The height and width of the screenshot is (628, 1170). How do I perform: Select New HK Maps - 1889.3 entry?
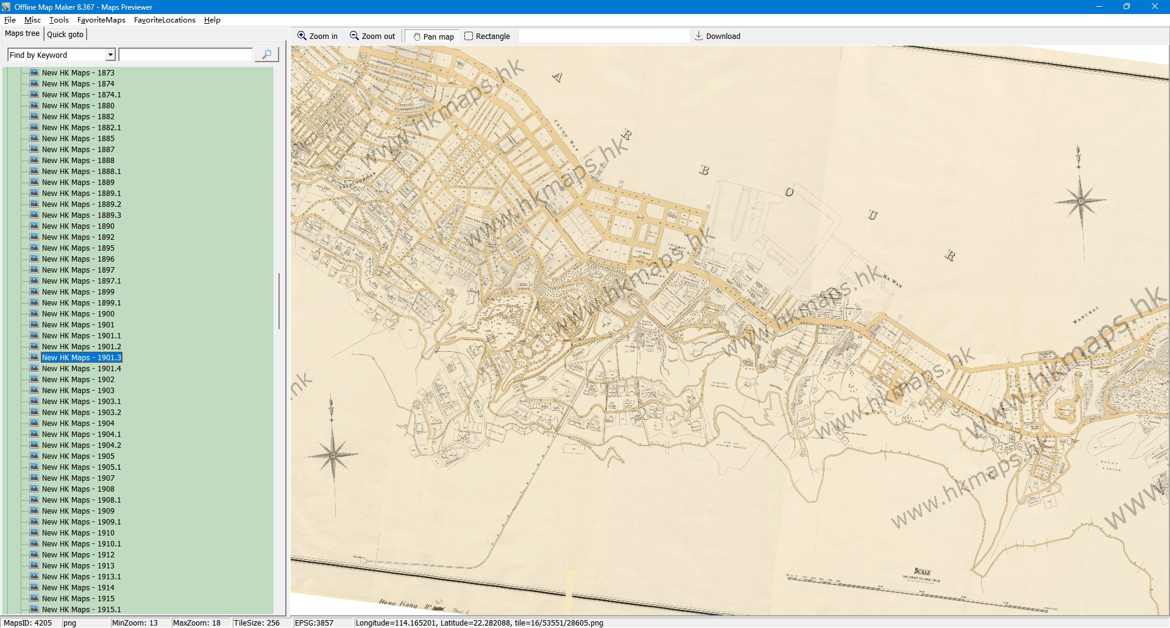pos(81,215)
